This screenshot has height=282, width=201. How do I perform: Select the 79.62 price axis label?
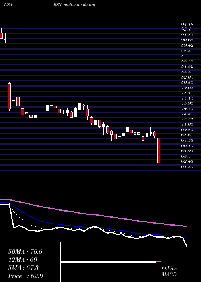(187, 87)
